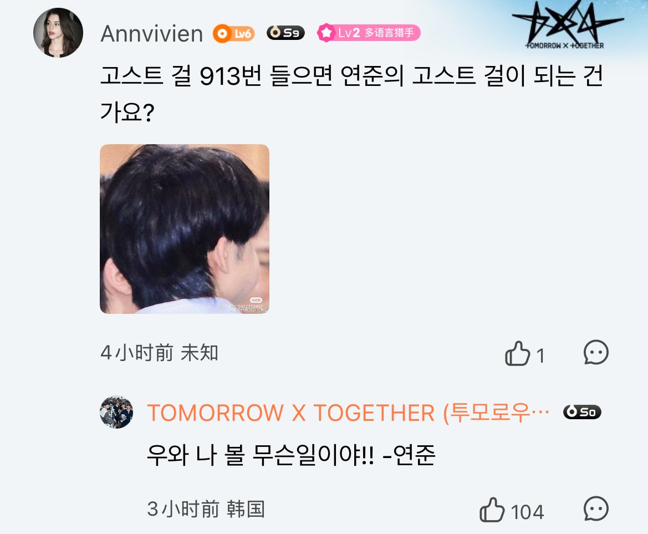Screen dimensions: 648x534
Task: Like the TOMORROW X TOGETHER reply
Action: coord(492,510)
